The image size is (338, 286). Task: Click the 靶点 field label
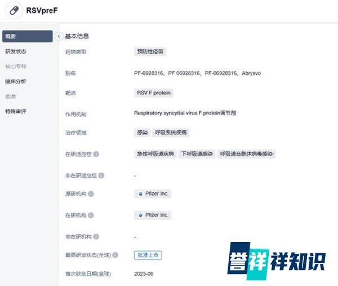[70, 93]
